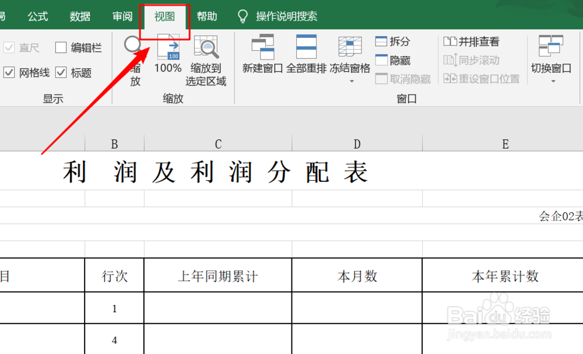Viewport: 583px width, 354px height.
Task: Click the 本年累计数 header cell
Action: pos(505,275)
